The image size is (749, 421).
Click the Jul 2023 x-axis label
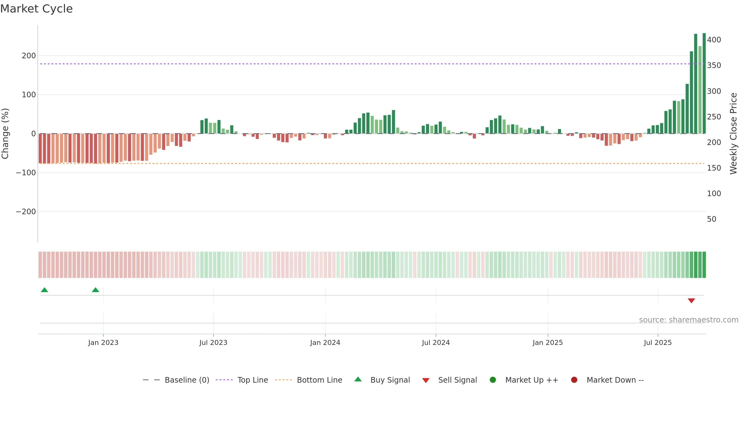click(213, 343)
